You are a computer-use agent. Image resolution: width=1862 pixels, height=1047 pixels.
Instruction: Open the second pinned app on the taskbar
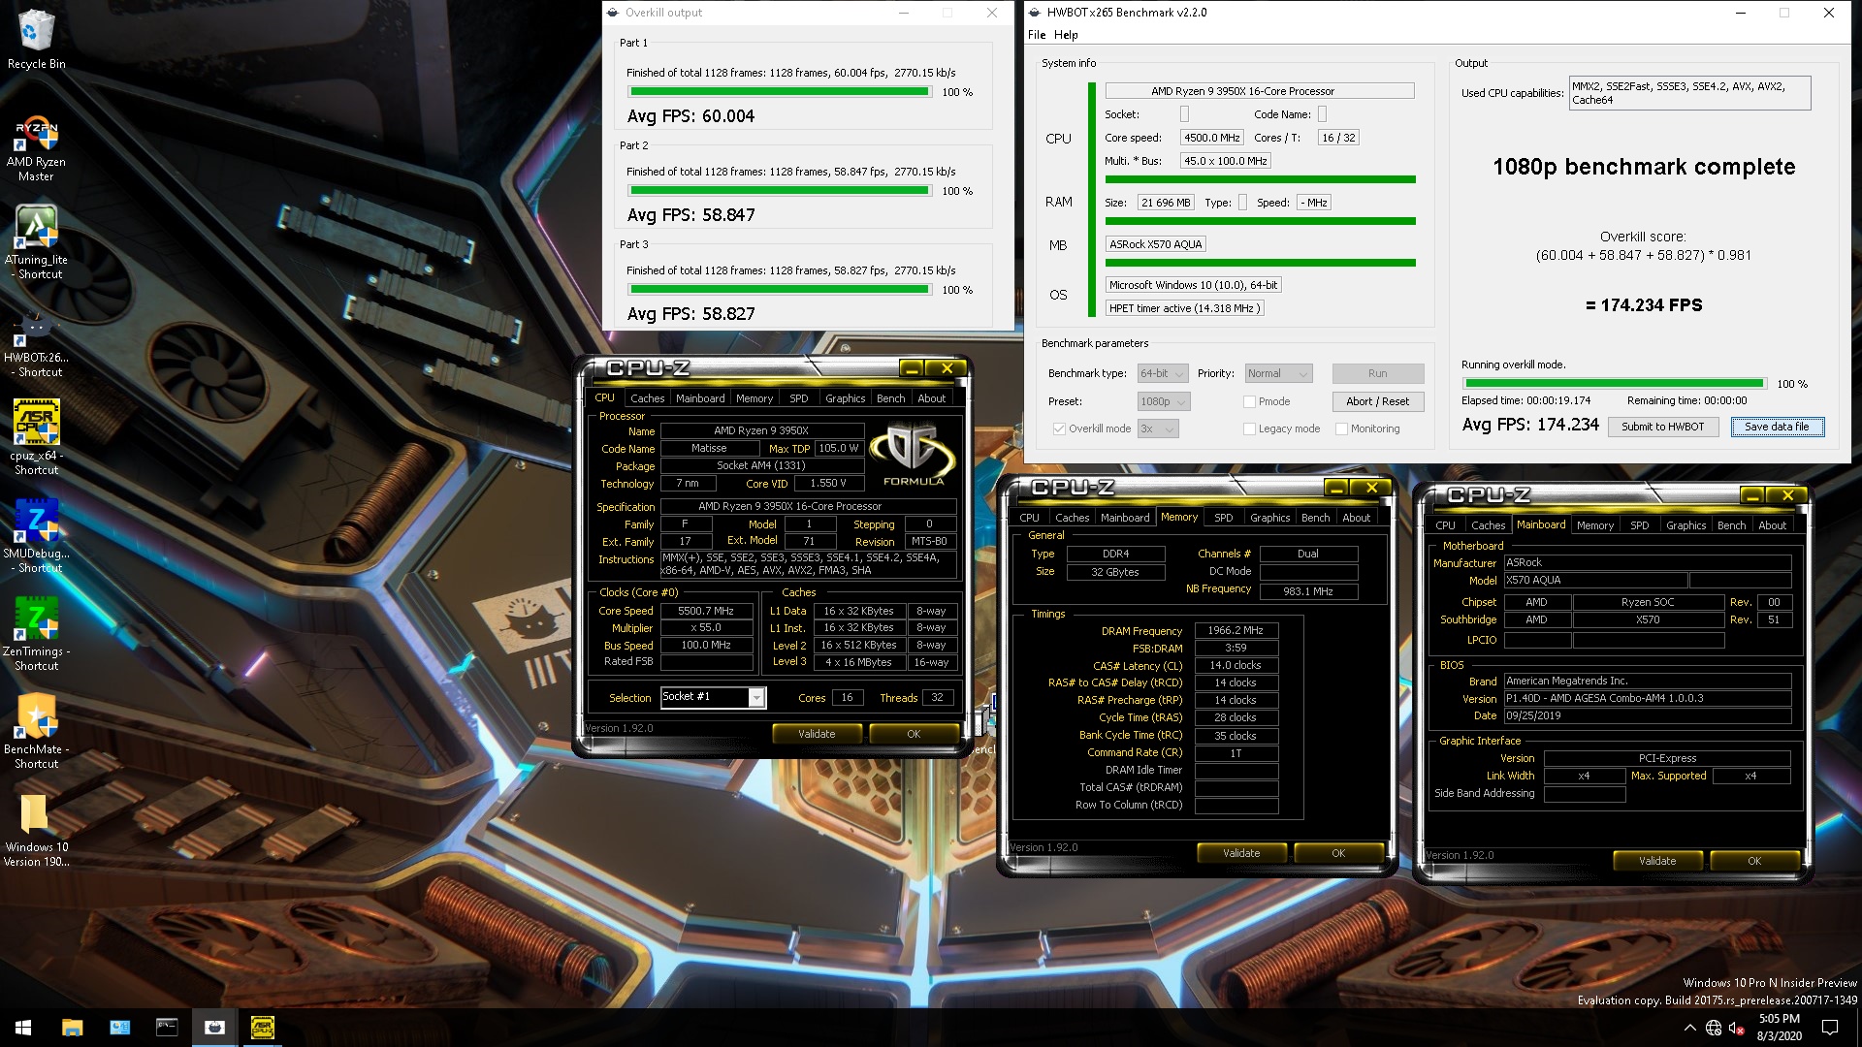coord(119,1027)
